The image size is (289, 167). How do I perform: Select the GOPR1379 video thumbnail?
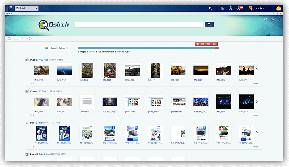coord(87,102)
